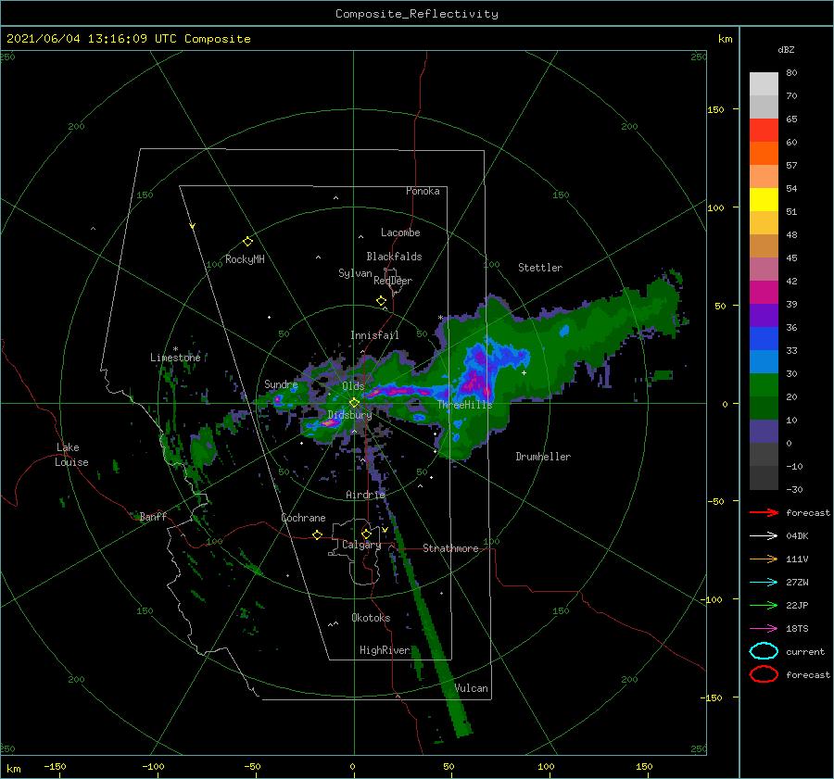Pick the light gray 70–80 dBZ swatch
Image resolution: width=834 pixels, height=779 pixels.
coord(764,84)
